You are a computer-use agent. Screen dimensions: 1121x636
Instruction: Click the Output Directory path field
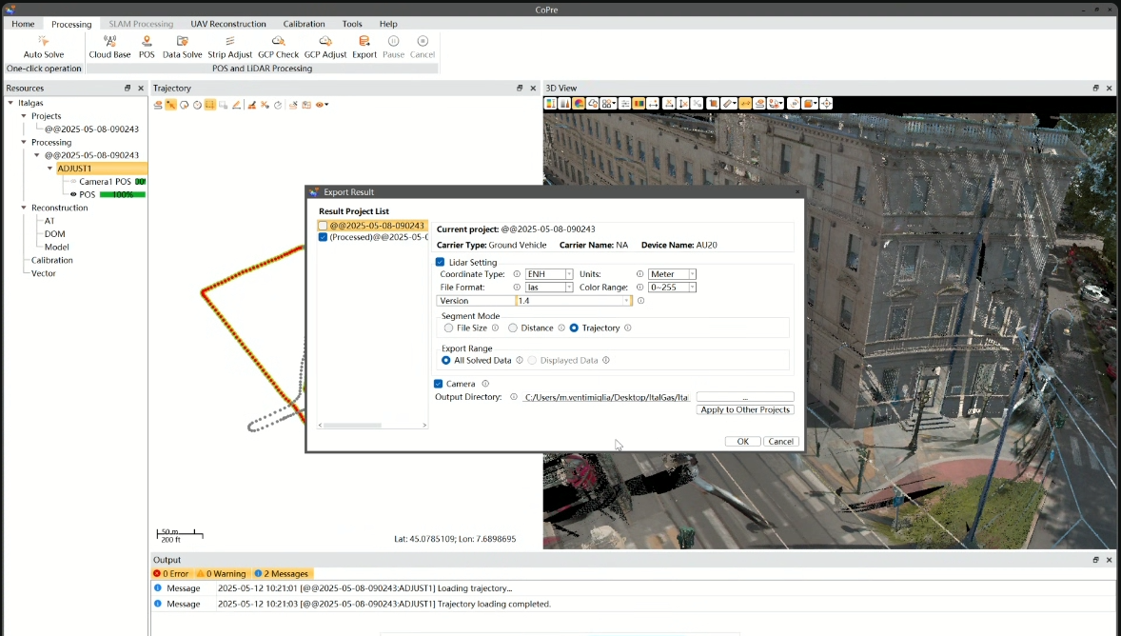pyautogui.click(x=606, y=397)
